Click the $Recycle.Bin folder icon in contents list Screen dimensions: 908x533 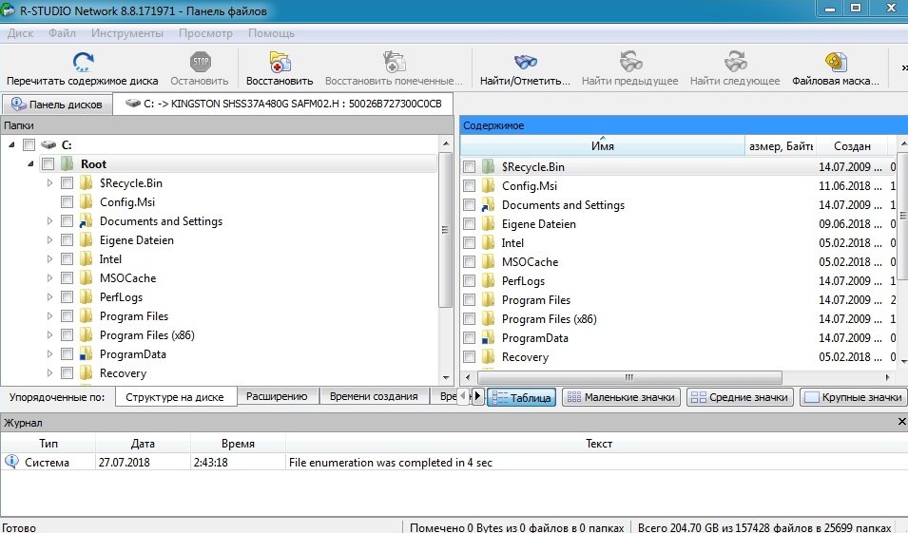tap(488, 166)
